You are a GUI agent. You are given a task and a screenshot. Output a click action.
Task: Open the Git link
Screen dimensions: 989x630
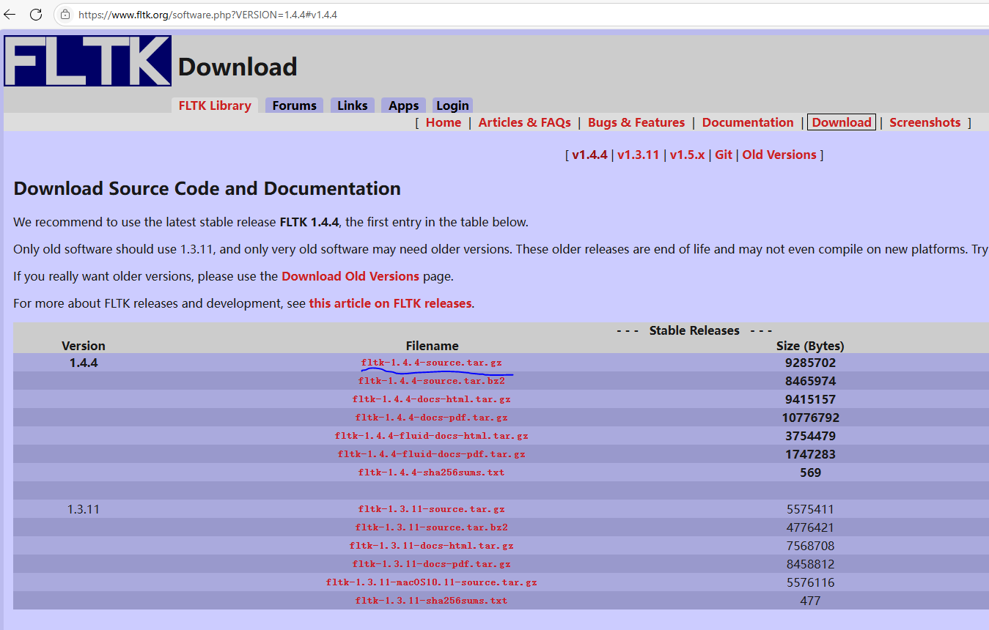(724, 155)
